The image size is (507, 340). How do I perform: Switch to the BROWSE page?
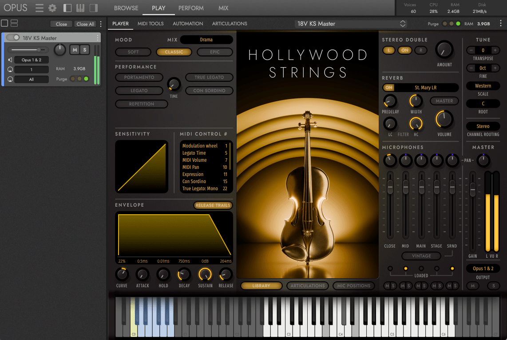click(x=126, y=8)
